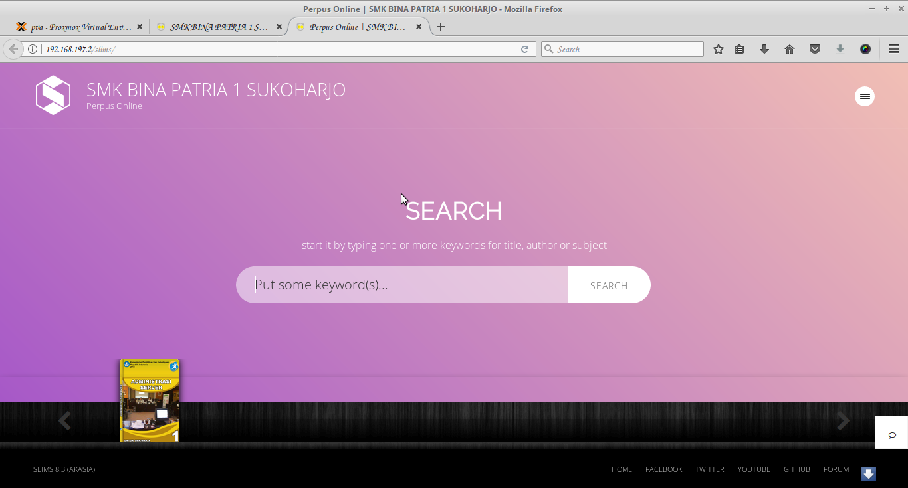Open the round white site menu button
The image size is (908, 488).
pos(865,96)
